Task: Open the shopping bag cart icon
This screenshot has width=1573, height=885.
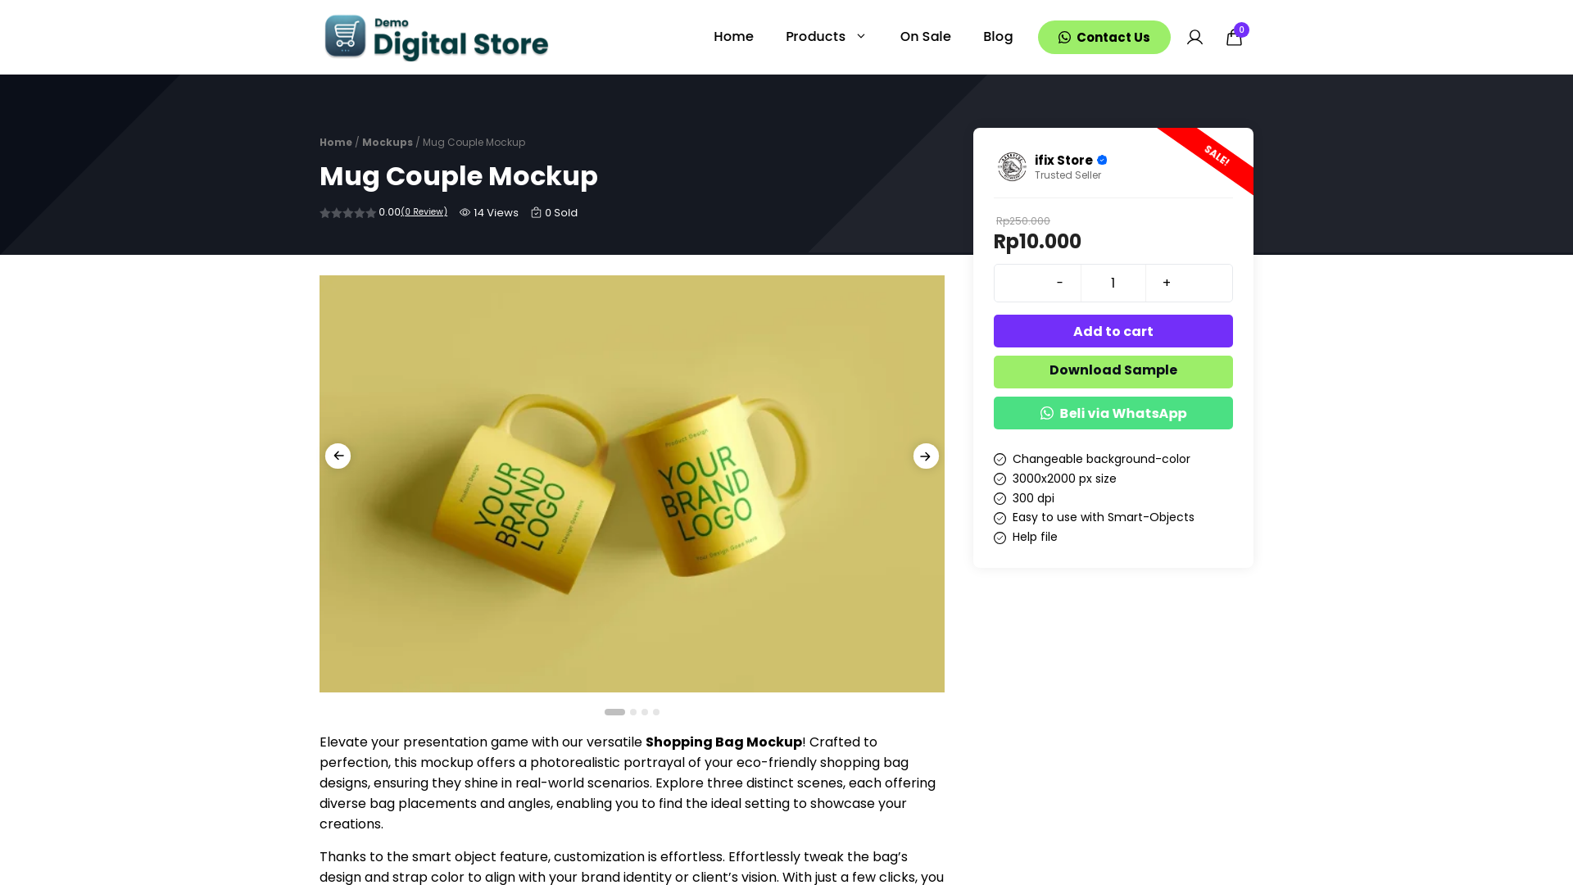Action: tap(1234, 38)
